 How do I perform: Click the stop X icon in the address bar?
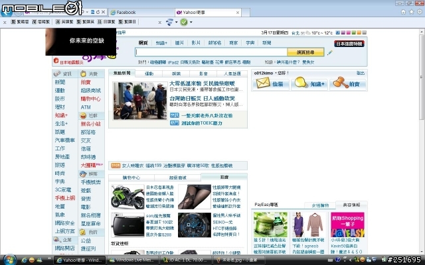pyautogui.click(x=104, y=12)
